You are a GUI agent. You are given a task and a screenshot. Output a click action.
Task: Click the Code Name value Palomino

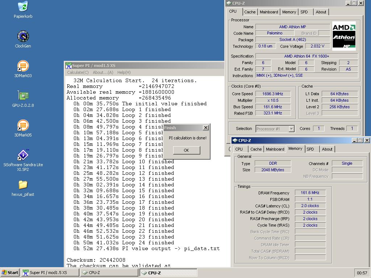click(x=275, y=33)
